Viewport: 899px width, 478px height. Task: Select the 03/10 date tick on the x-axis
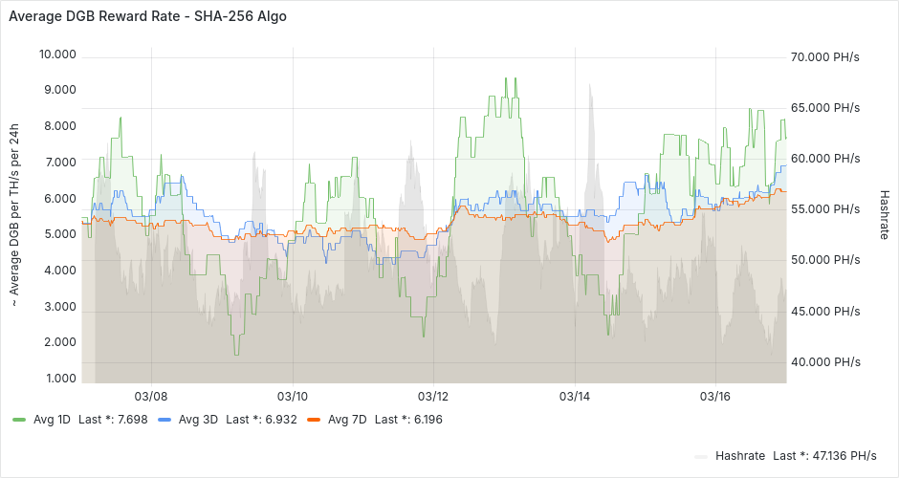coord(293,396)
